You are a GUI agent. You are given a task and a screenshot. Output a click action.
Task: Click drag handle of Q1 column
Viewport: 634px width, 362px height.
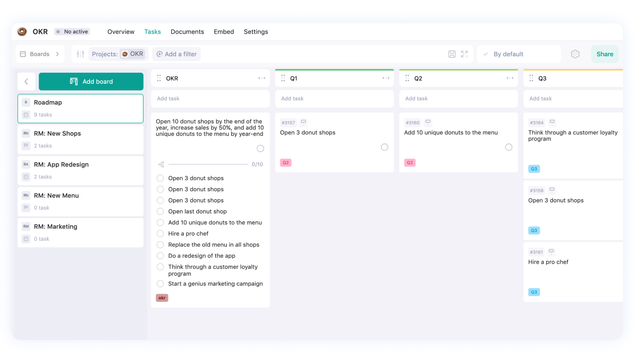tap(284, 78)
